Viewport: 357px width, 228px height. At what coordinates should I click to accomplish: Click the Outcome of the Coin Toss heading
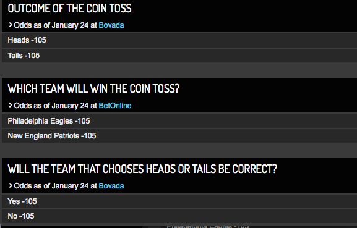[x=70, y=9]
